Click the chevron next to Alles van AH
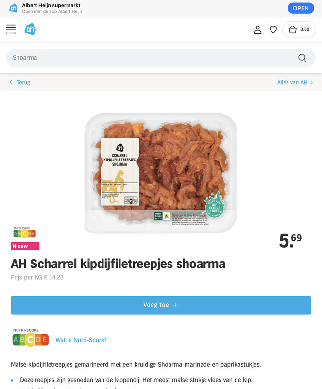 (312, 82)
